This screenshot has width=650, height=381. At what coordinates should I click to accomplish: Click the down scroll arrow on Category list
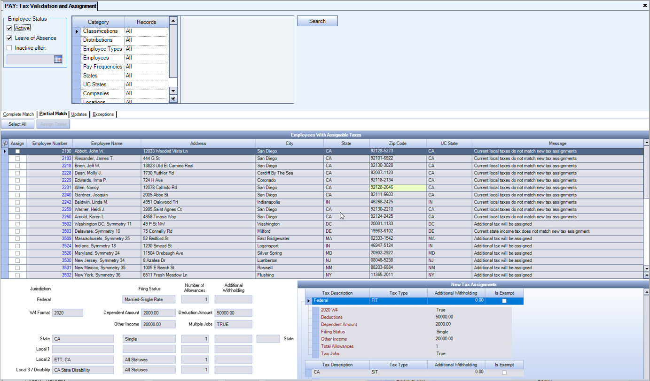[x=172, y=91]
